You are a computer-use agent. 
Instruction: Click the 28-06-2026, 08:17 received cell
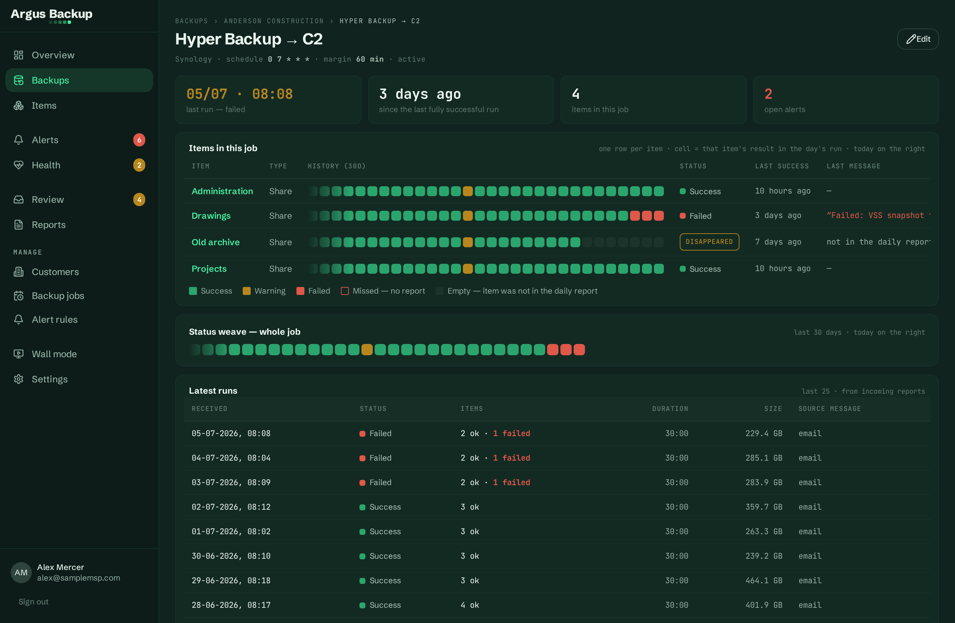tap(231, 605)
